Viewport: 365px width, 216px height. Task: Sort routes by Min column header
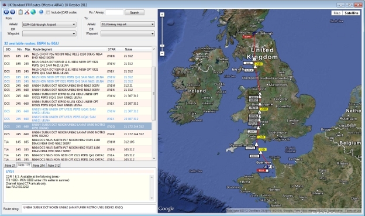tap(19, 49)
